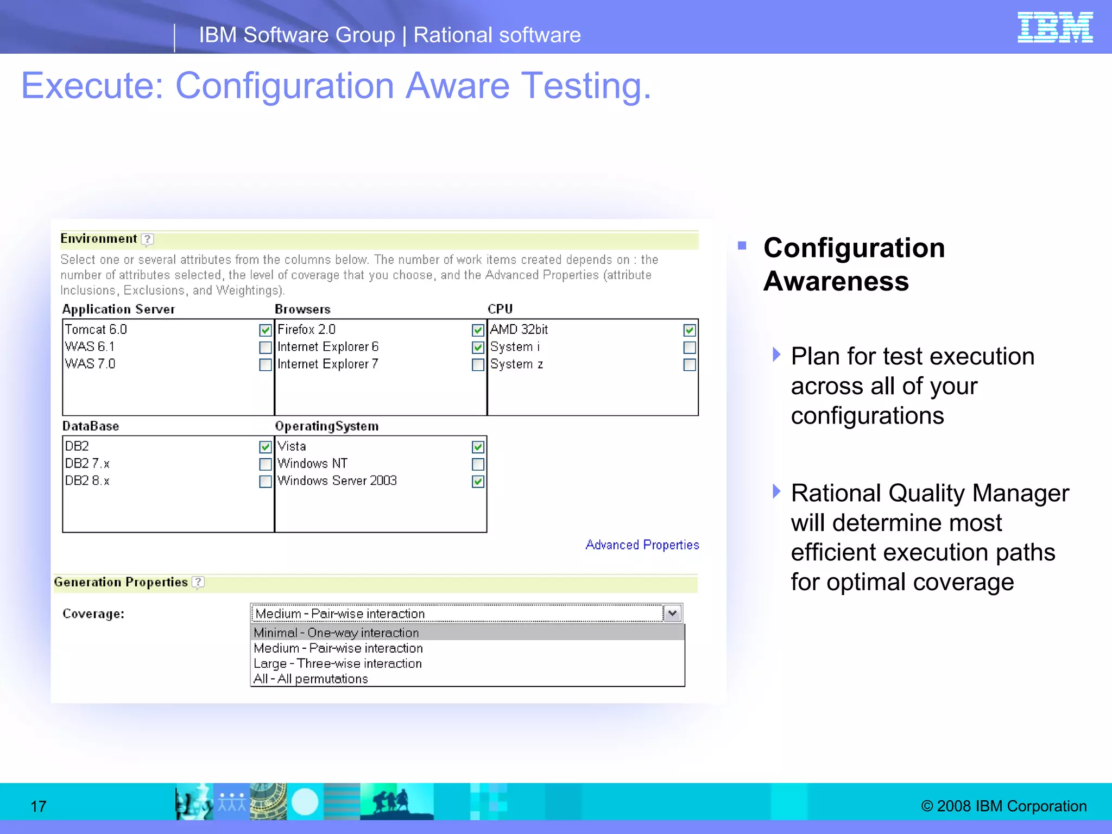Image resolution: width=1112 pixels, height=834 pixels.
Task: Check the WAS 7.0 checkbox
Action: pos(266,365)
